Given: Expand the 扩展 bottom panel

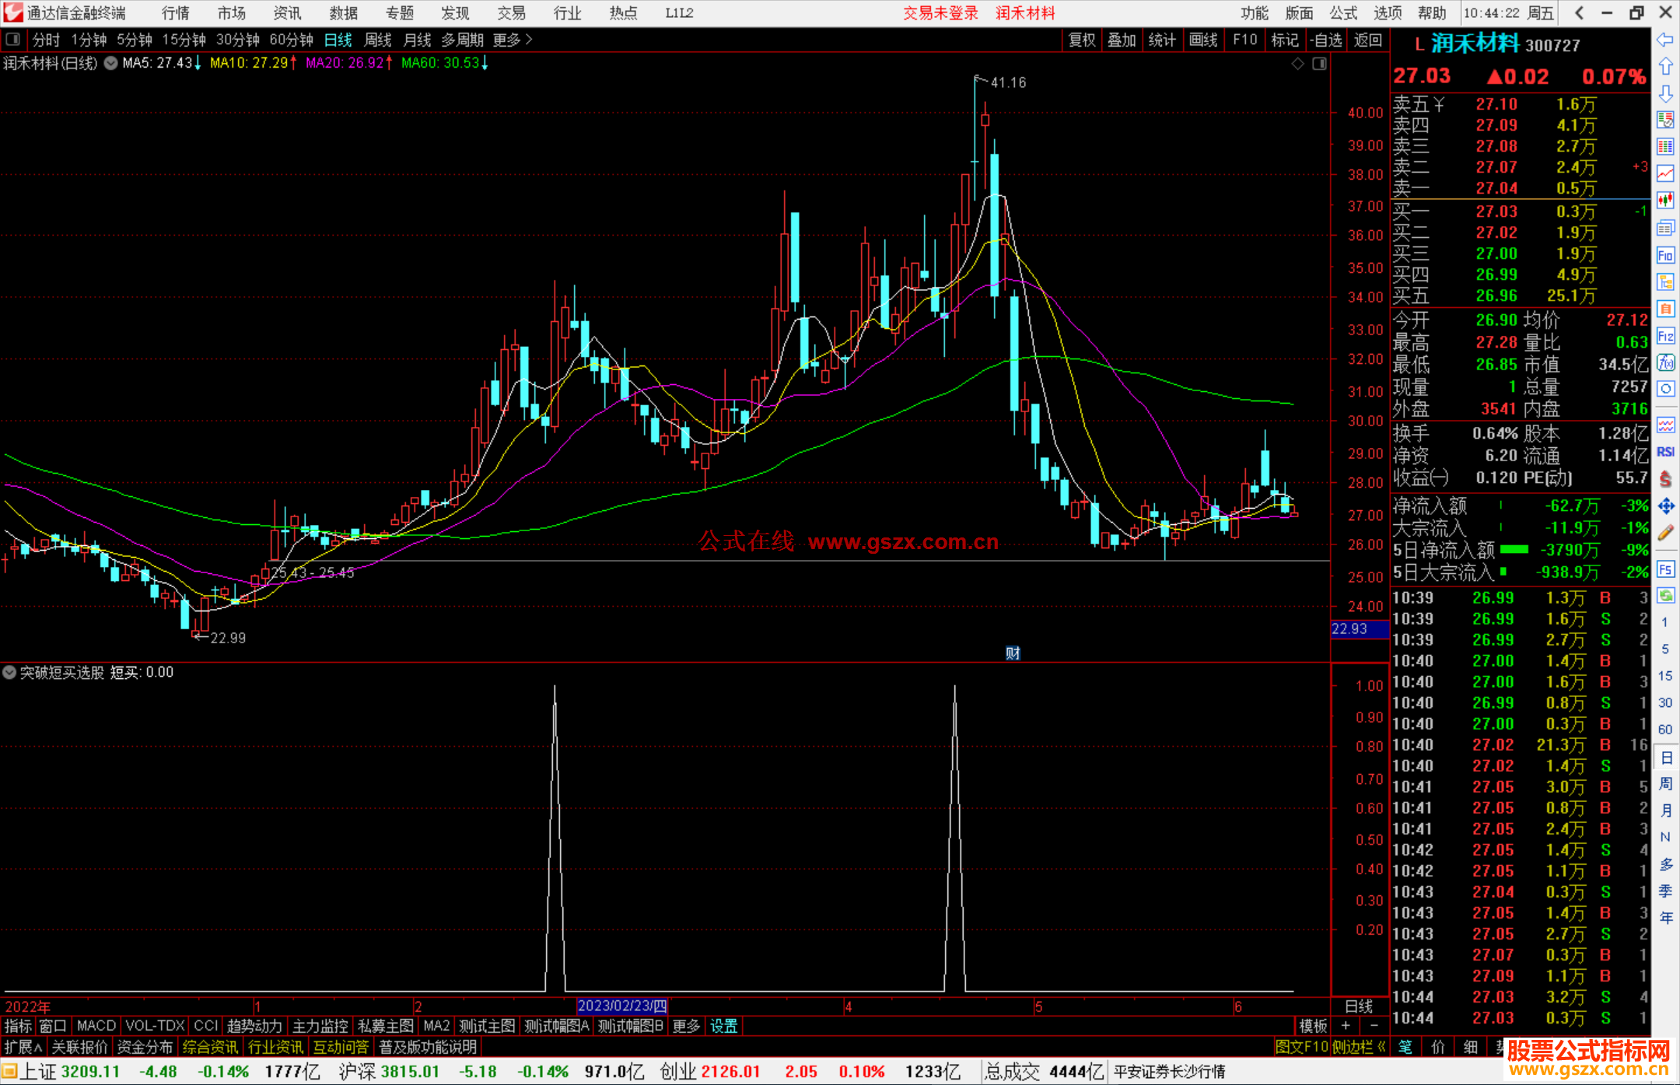Looking at the screenshot, I should click(23, 1047).
